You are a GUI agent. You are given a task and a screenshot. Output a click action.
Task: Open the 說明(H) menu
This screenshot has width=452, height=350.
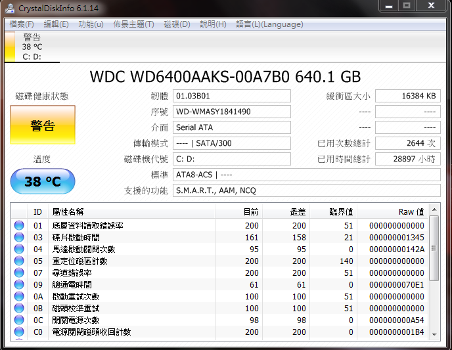point(214,24)
